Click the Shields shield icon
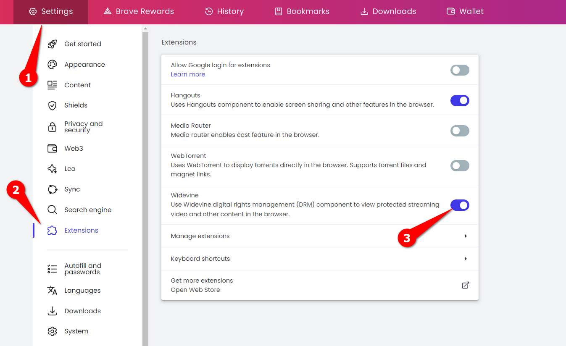The height and width of the screenshot is (346, 566). point(52,105)
